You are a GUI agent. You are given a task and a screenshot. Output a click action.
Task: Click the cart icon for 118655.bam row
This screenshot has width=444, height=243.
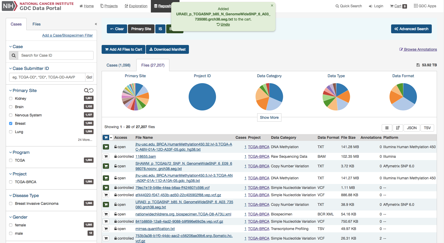pyautogui.click(x=106, y=156)
